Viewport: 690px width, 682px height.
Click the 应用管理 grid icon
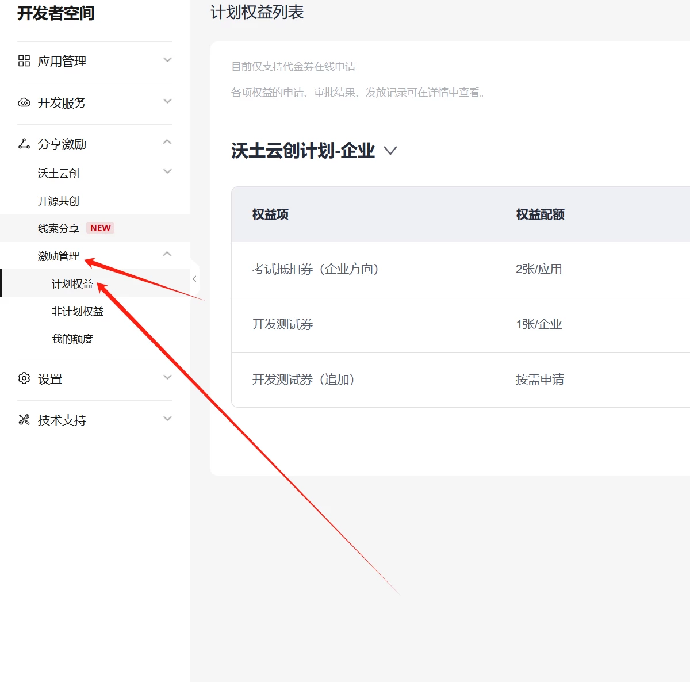[x=24, y=61]
